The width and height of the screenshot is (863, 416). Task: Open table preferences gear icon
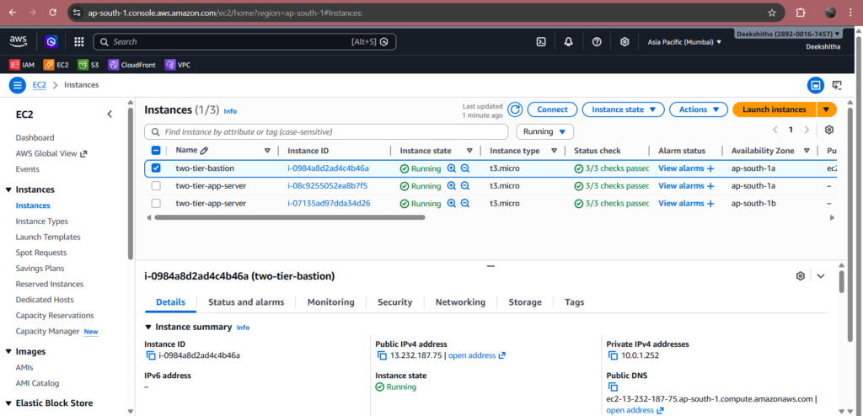coord(829,131)
